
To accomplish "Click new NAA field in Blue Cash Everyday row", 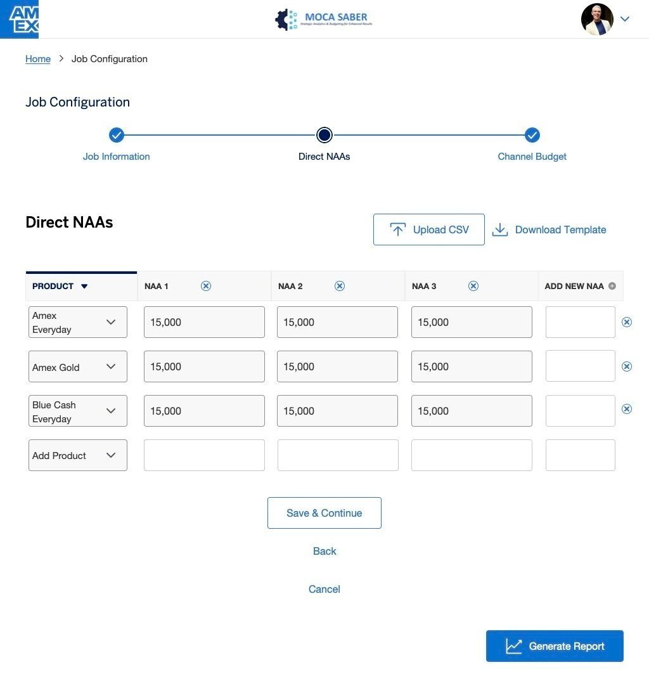I will coord(581,411).
